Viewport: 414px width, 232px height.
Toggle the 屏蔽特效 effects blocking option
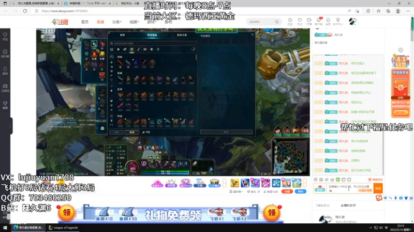(x=375, y=179)
